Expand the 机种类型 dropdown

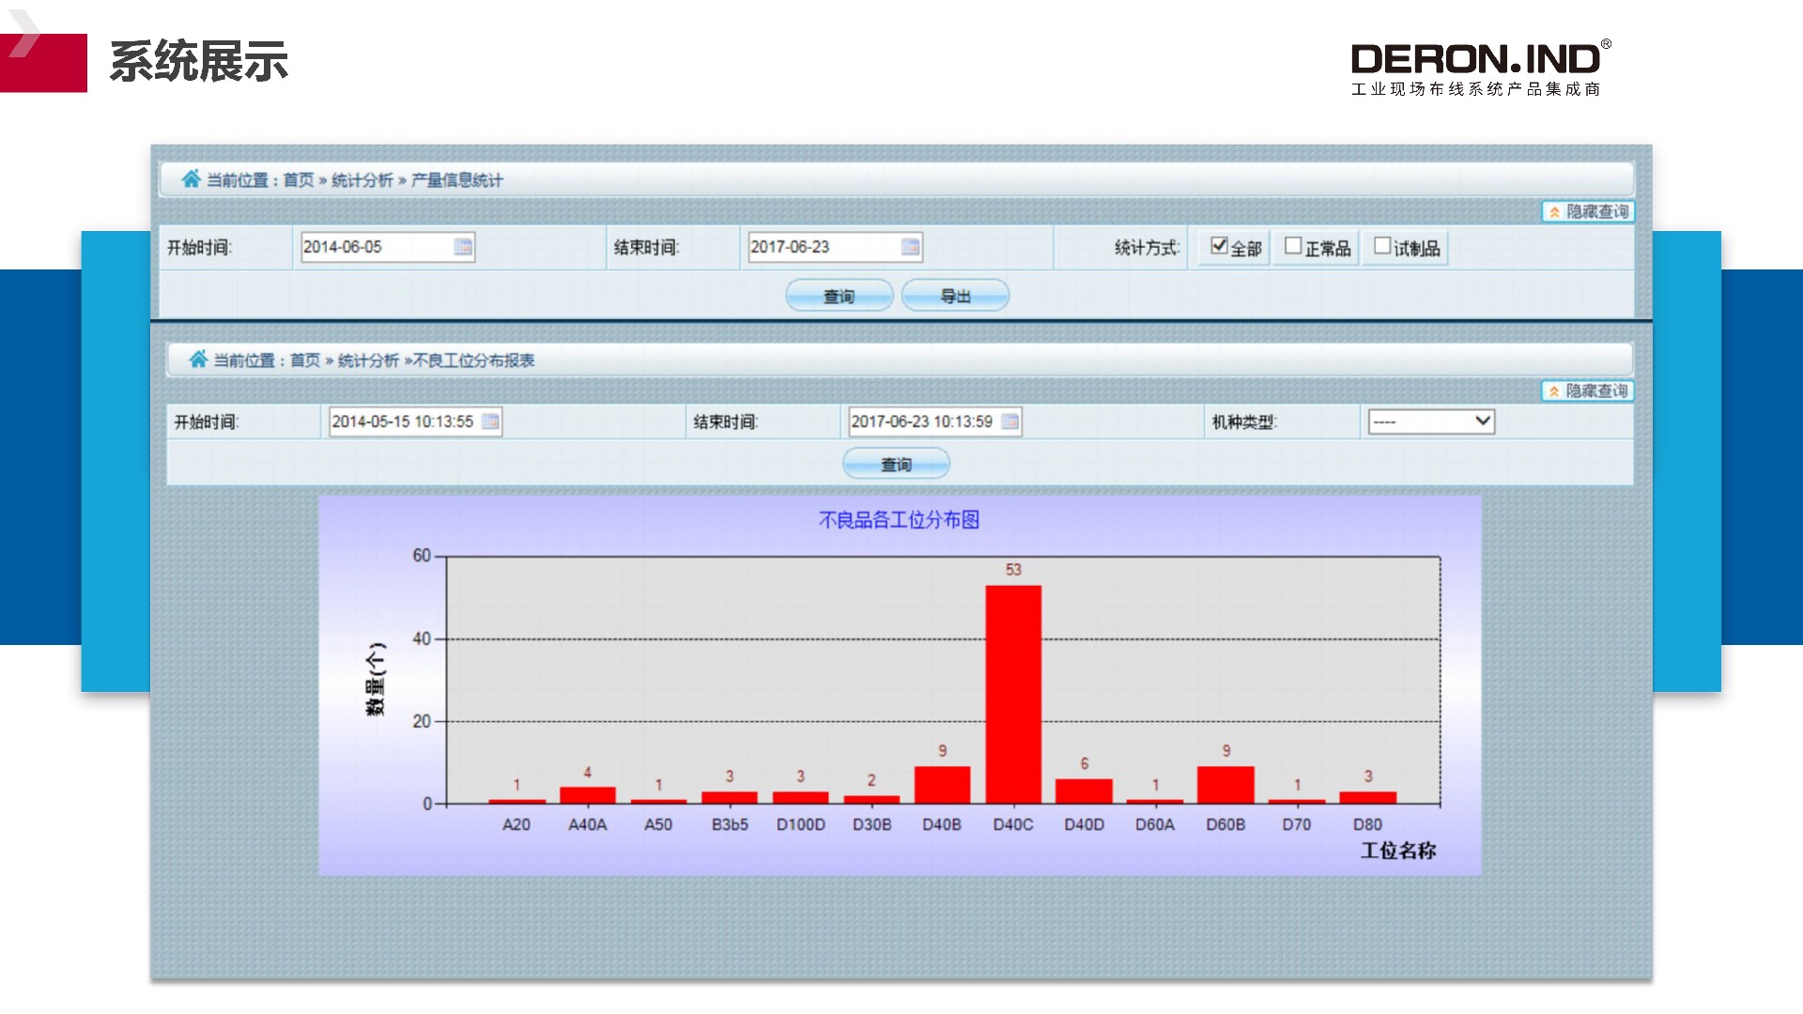(x=1482, y=421)
